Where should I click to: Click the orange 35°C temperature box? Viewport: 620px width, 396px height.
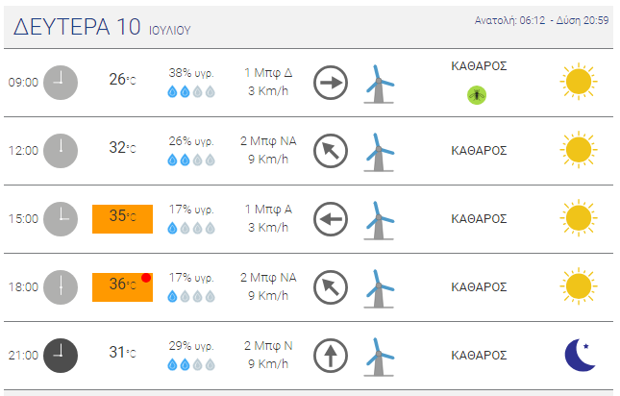123,219
